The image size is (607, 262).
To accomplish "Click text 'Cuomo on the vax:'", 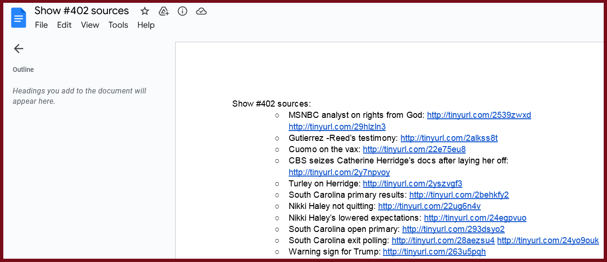I will (x=324, y=149).
